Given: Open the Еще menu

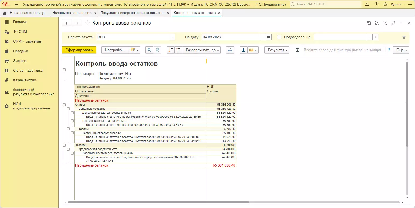Looking at the screenshot, I should click(401, 50).
